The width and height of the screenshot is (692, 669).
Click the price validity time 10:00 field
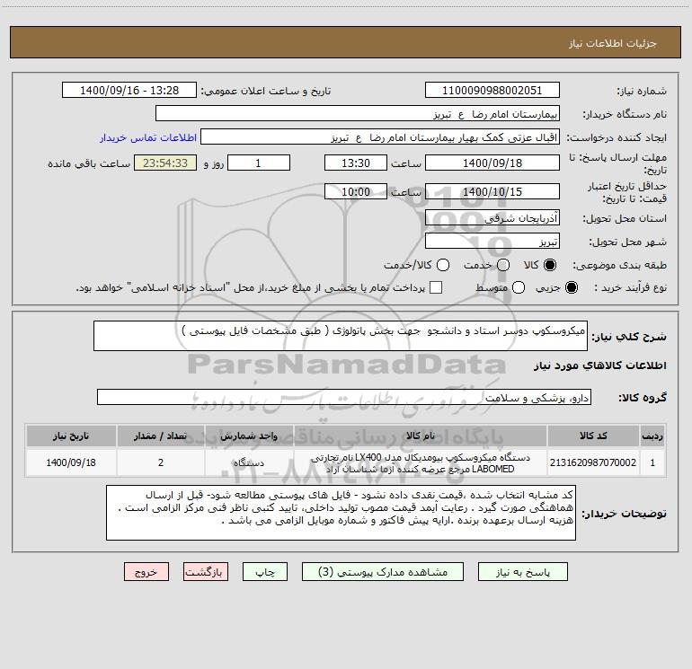coord(356,191)
